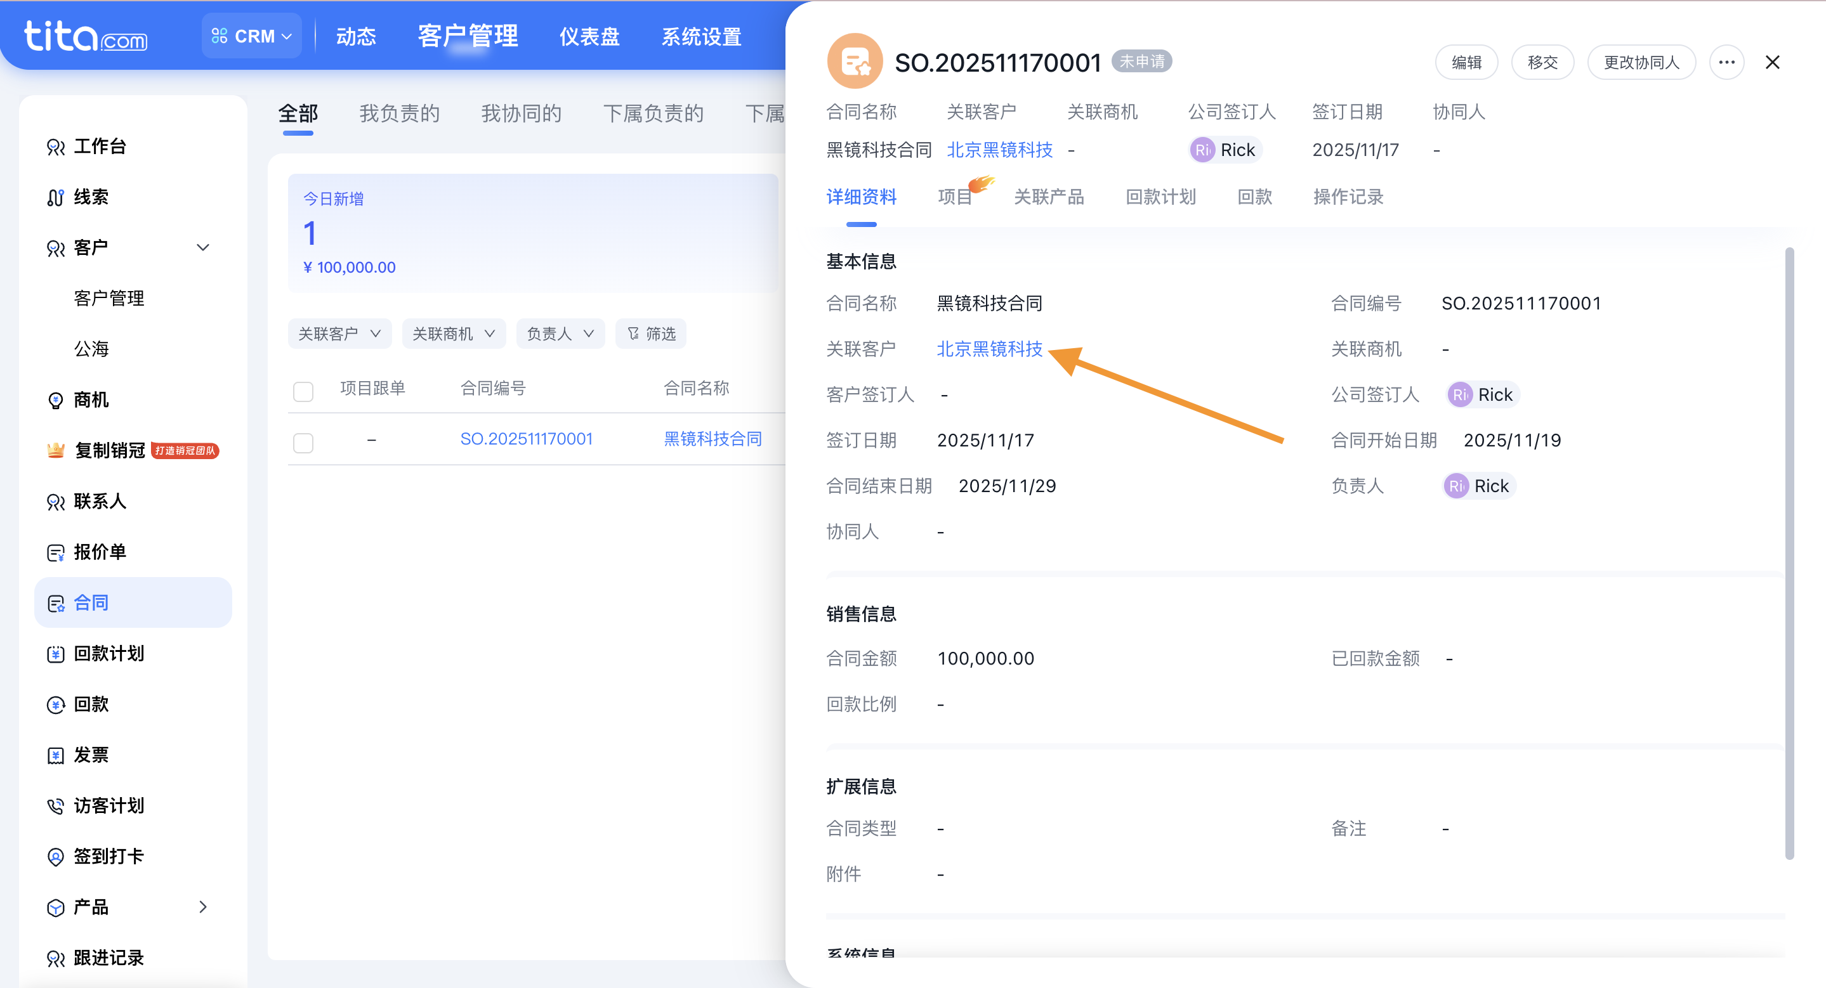Screen dimensions: 1826x988
Task: Open the 签到打卡 check-in section
Action: point(108,855)
